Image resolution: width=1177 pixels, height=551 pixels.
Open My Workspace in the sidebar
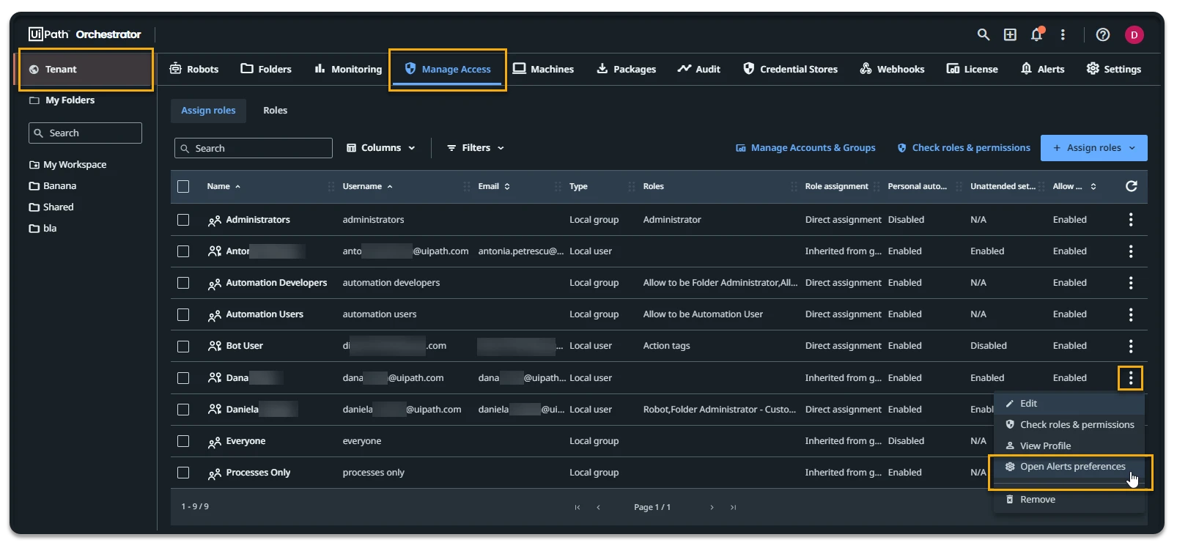(x=67, y=165)
